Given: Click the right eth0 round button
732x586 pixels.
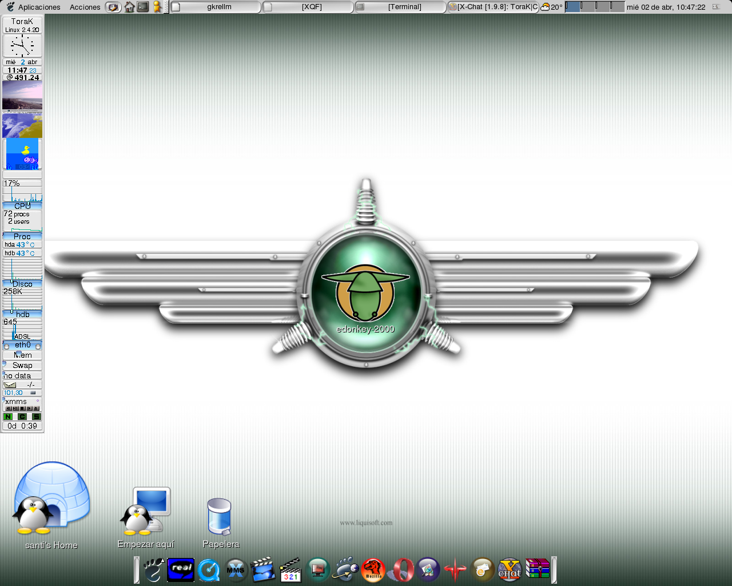Looking at the screenshot, I should coord(38,346).
